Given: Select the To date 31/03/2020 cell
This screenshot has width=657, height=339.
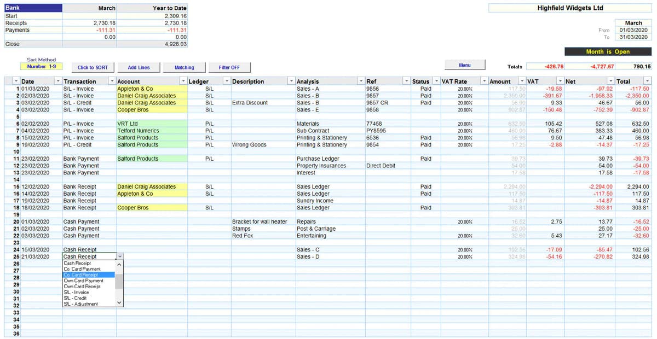Looking at the screenshot, I should click(x=633, y=37).
